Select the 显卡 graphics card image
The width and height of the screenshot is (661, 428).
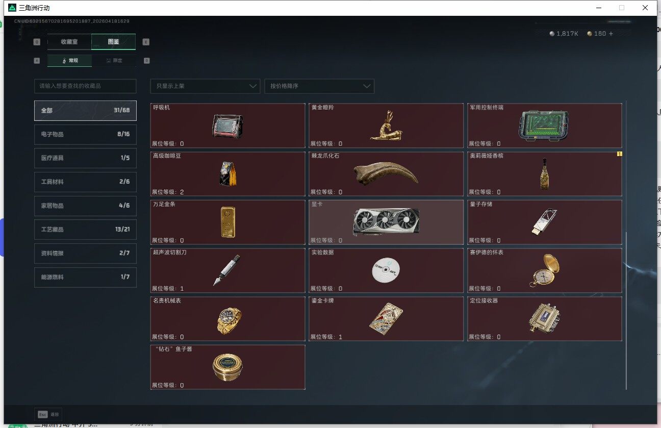(x=386, y=221)
